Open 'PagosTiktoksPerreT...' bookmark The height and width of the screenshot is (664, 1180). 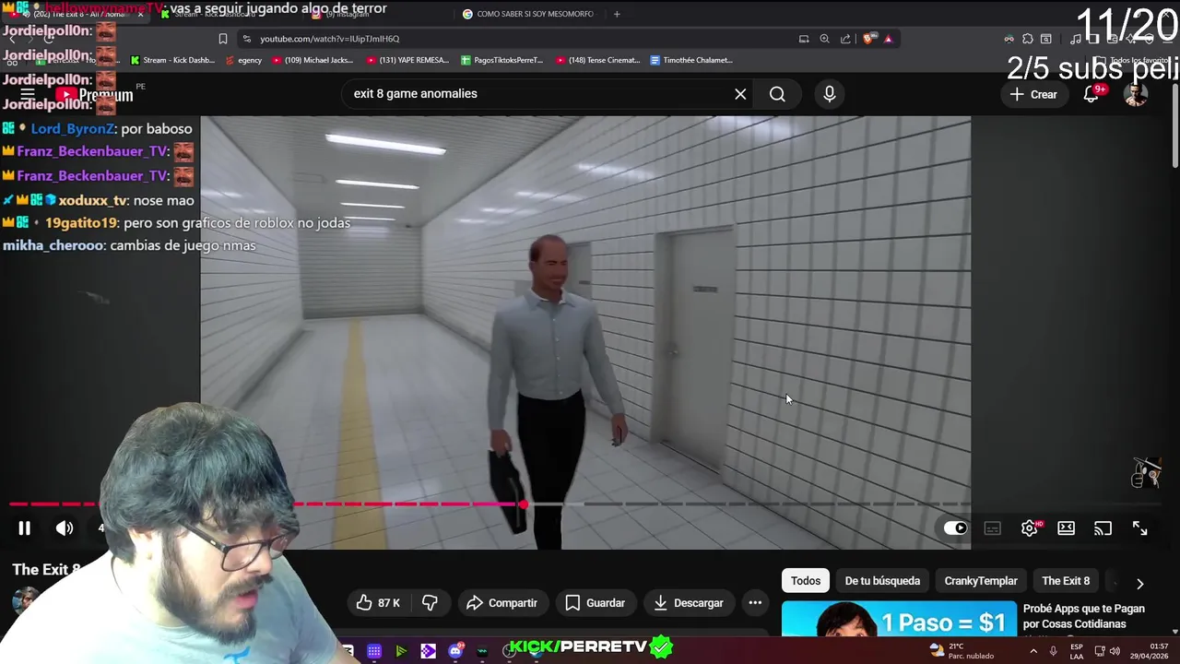(x=502, y=60)
